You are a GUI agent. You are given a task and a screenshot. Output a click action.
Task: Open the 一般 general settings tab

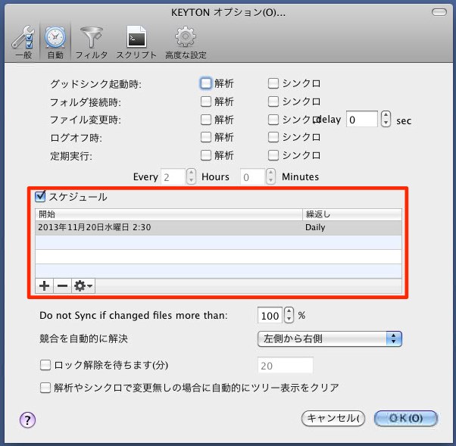click(23, 42)
